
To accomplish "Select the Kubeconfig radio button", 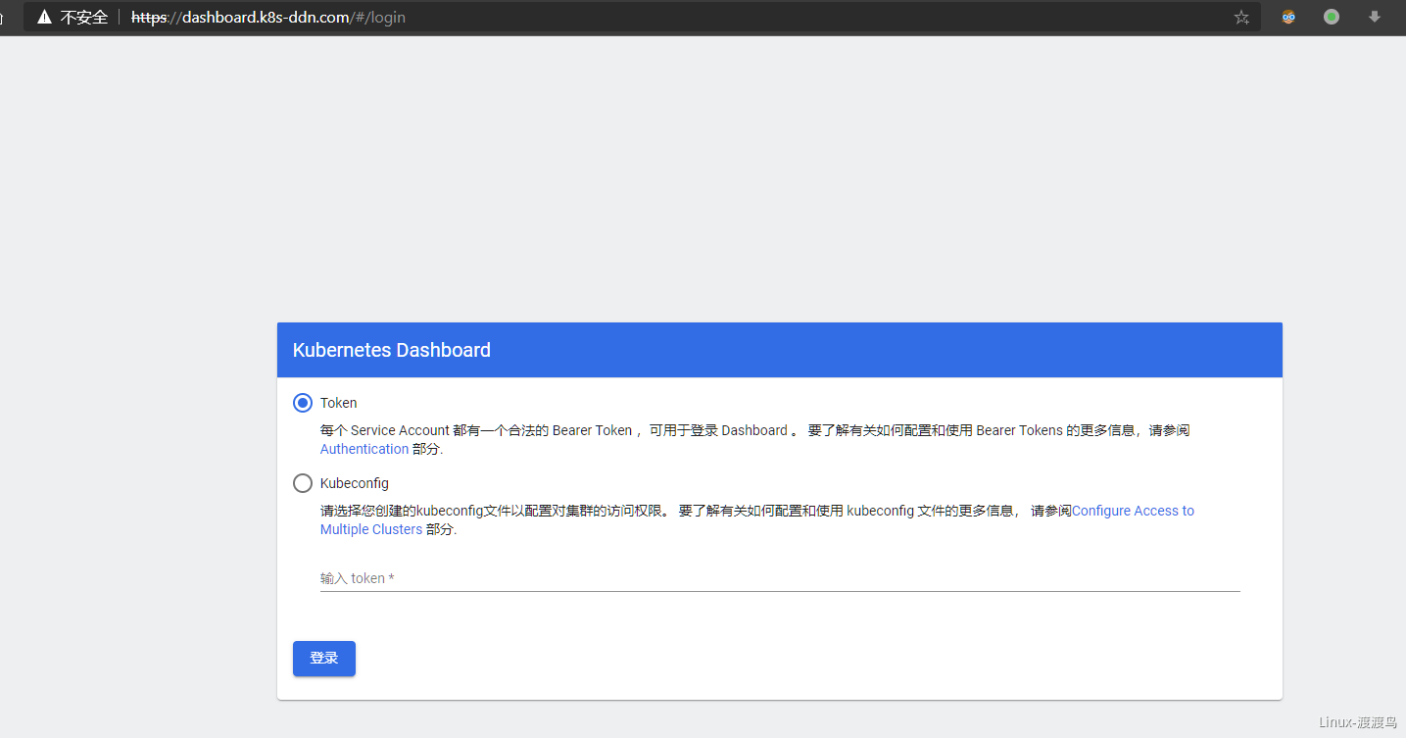I will tap(303, 483).
